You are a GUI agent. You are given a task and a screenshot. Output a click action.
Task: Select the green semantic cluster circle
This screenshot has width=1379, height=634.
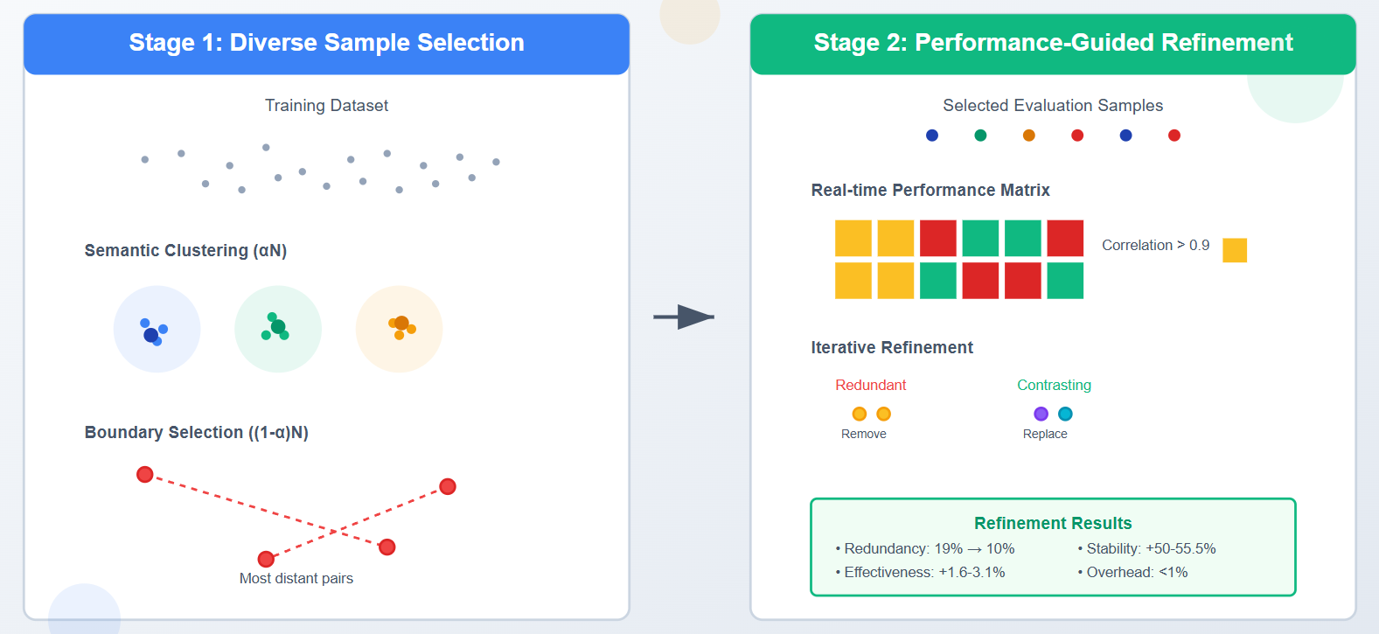point(278,329)
